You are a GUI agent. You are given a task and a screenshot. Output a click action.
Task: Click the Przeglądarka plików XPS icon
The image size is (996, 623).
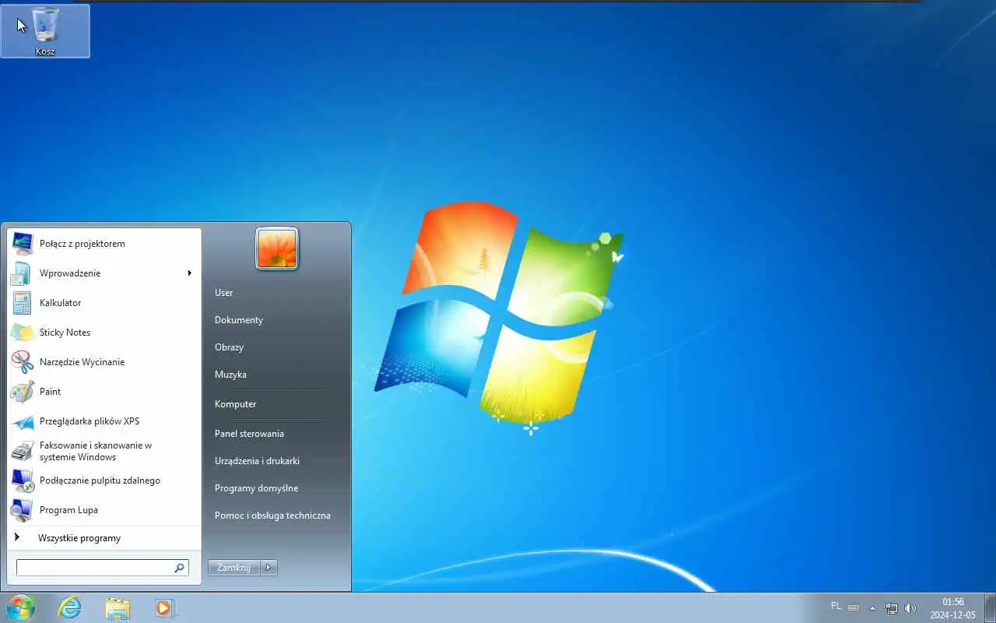[x=22, y=421]
